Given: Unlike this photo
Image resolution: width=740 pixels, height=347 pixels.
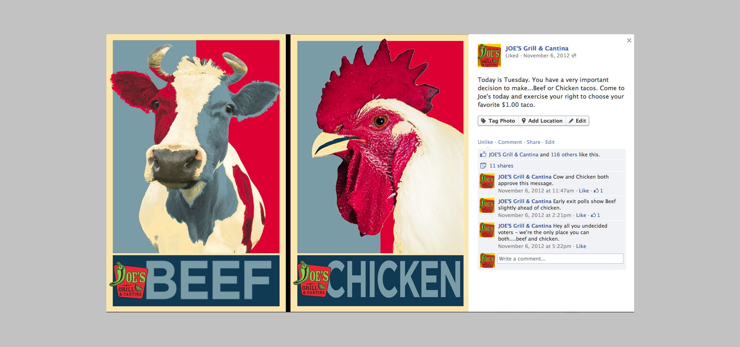Looking at the screenshot, I should pos(485,142).
